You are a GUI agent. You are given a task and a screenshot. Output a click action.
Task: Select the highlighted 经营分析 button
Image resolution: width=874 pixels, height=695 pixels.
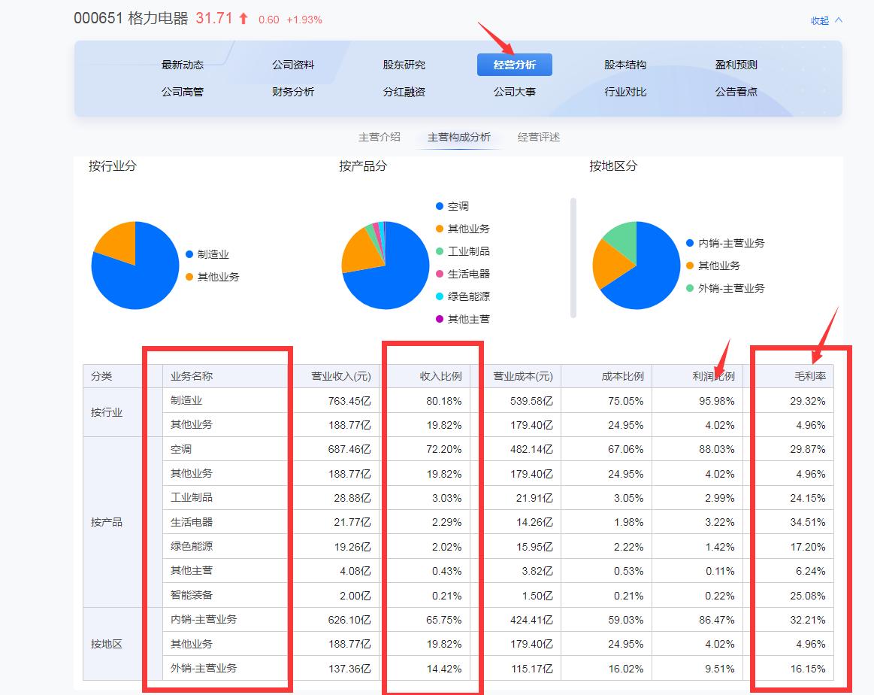click(514, 65)
